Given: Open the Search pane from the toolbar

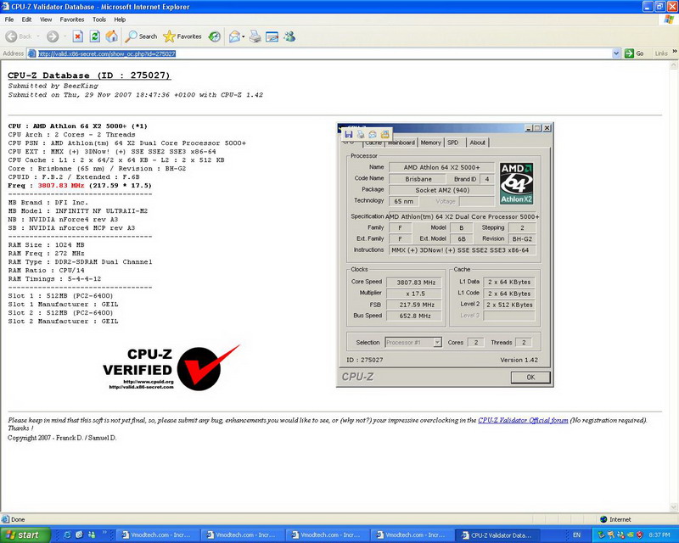Looking at the screenshot, I should coord(141,36).
